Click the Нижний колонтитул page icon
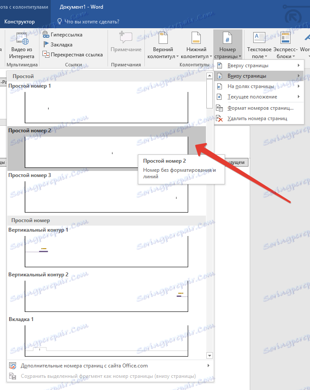Image resolution: width=310 pixels, height=390 pixels. coord(196,38)
